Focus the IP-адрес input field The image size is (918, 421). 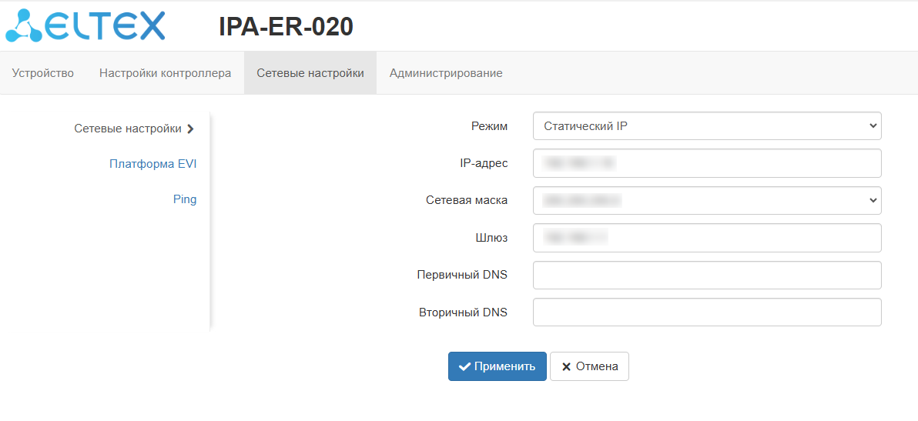(706, 163)
